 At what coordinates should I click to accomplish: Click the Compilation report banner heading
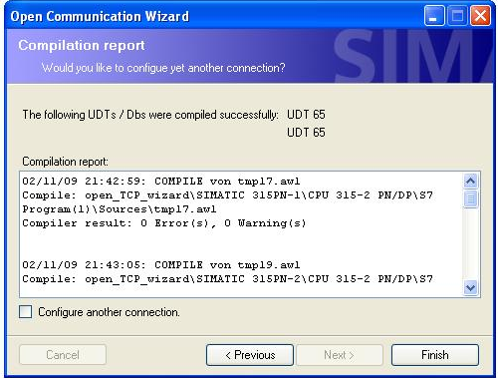point(82,45)
